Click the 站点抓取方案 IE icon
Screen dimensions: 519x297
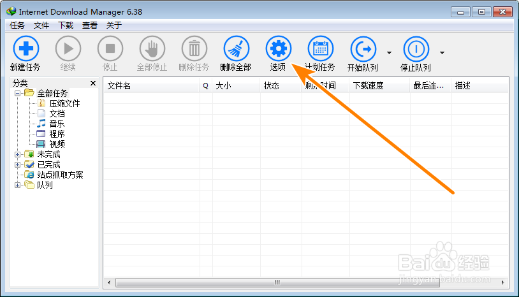tap(29, 175)
